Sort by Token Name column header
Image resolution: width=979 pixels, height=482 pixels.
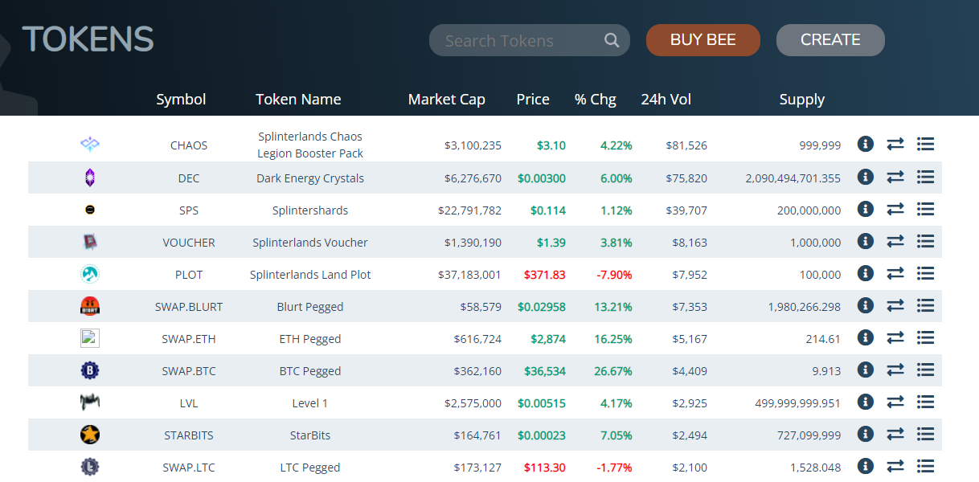pos(298,100)
